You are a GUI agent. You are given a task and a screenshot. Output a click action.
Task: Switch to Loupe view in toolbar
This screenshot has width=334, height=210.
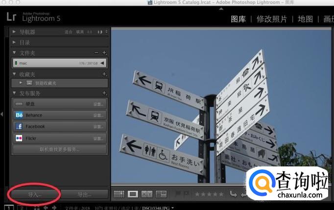point(133,194)
